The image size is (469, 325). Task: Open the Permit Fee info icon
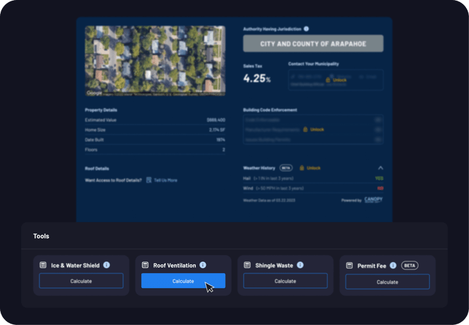click(393, 266)
